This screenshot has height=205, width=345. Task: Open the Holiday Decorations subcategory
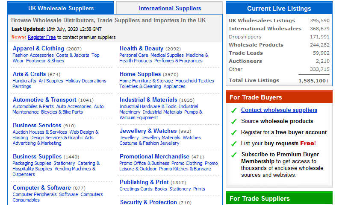(x=86, y=81)
